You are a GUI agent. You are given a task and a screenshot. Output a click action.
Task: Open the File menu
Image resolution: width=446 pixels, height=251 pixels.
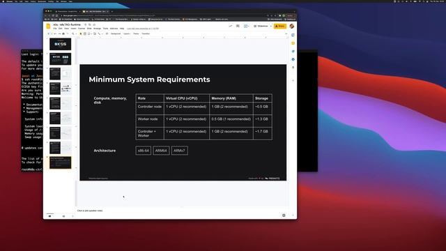pos(55,29)
